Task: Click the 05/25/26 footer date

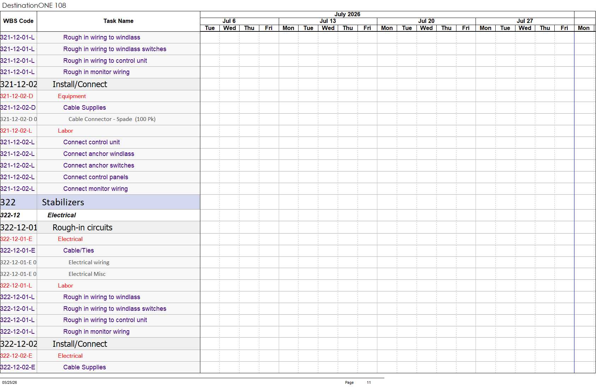Action: coord(10,382)
